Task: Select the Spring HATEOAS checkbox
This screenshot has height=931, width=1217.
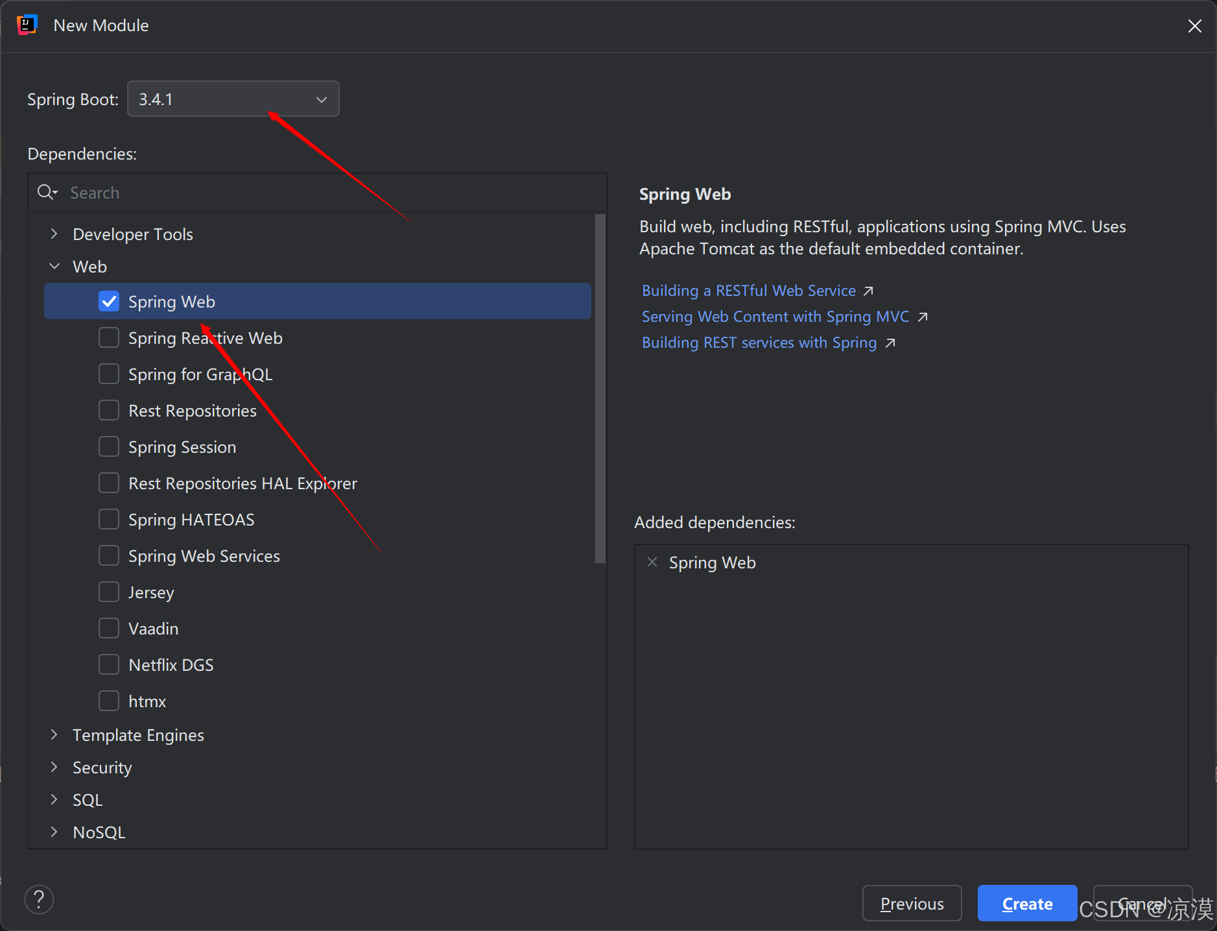Action: pyautogui.click(x=109, y=519)
